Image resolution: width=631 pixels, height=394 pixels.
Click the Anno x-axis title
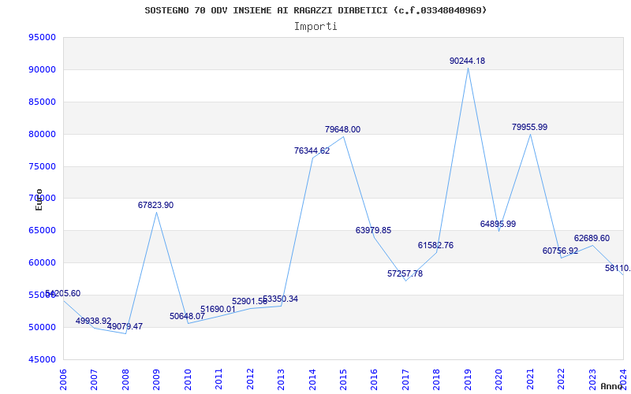(612, 386)
